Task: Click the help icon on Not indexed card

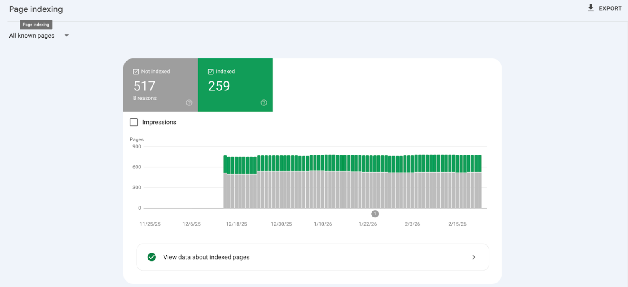Action: [189, 103]
